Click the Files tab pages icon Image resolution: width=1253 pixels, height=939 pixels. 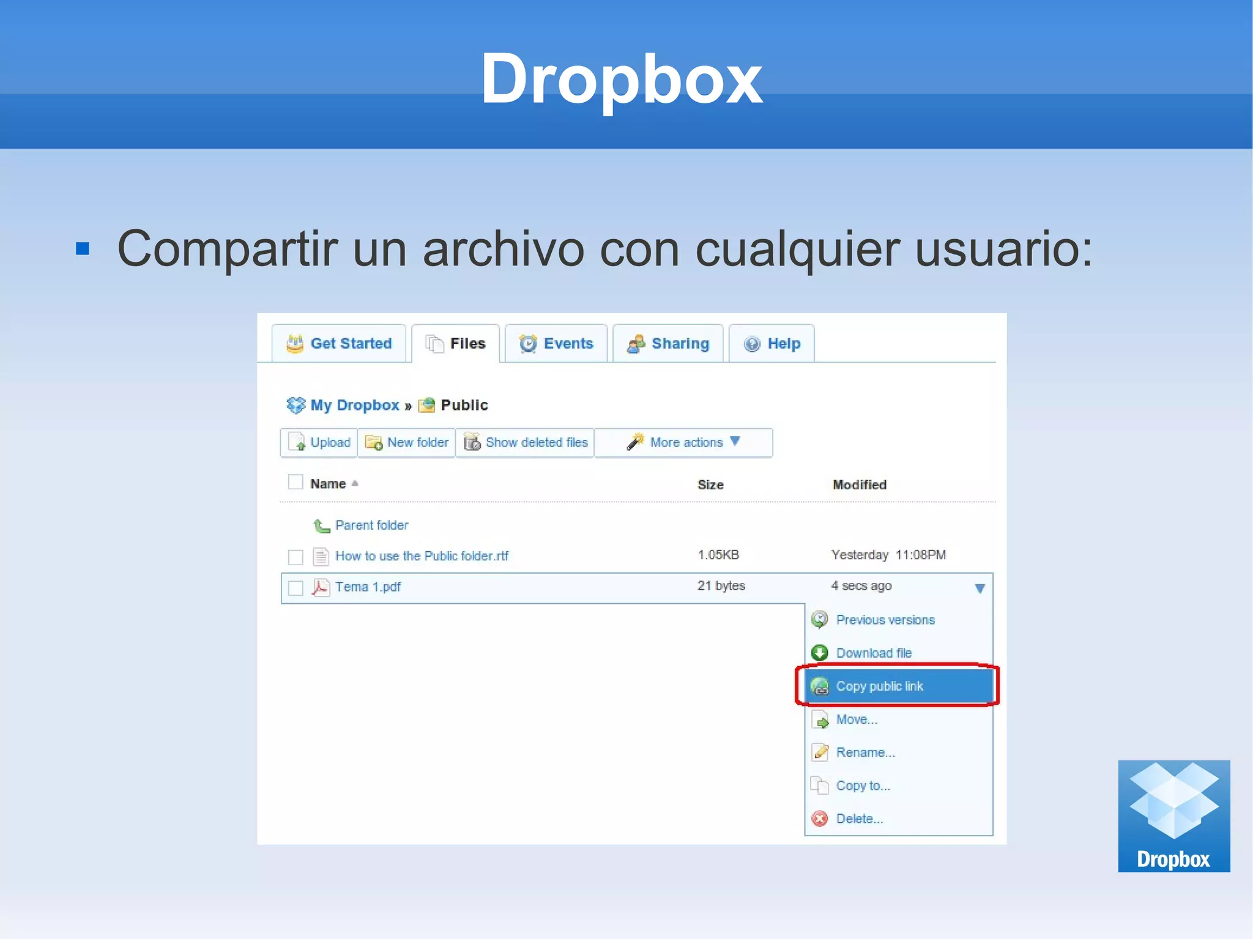point(434,344)
